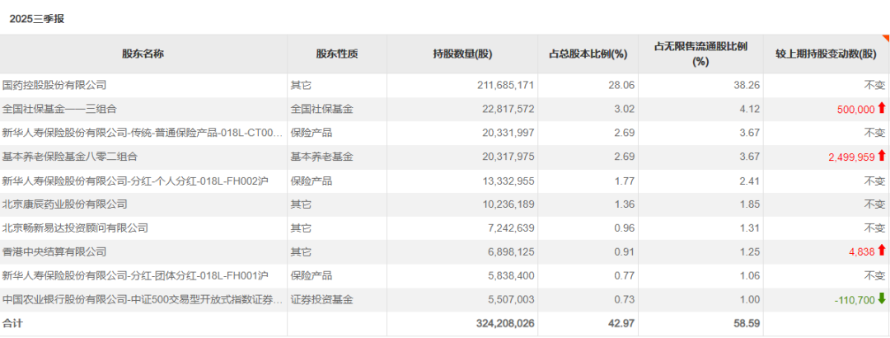
Task: Click share ratio 0.73
Action: 626,299
